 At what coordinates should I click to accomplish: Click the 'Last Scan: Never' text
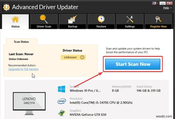[x=21, y=54]
